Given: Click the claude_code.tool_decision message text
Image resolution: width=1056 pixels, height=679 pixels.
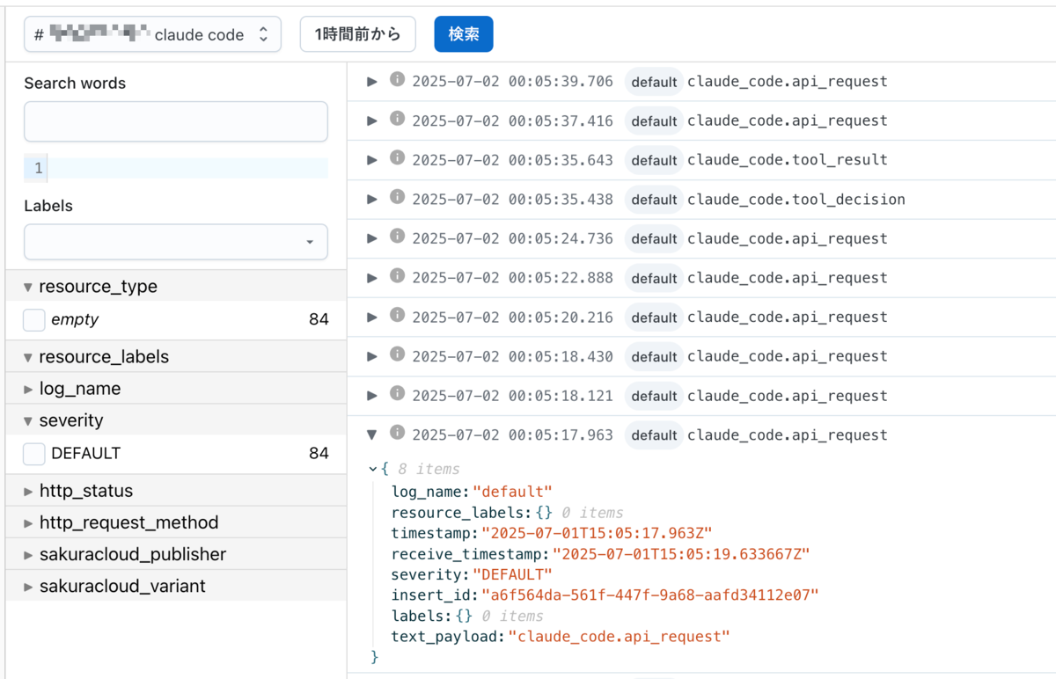Looking at the screenshot, I should tap(796, 200).
